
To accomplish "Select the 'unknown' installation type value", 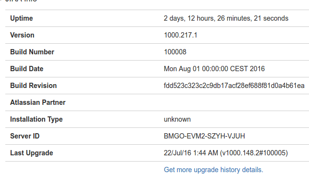I will pyautogui.click(x=177, y=119).
